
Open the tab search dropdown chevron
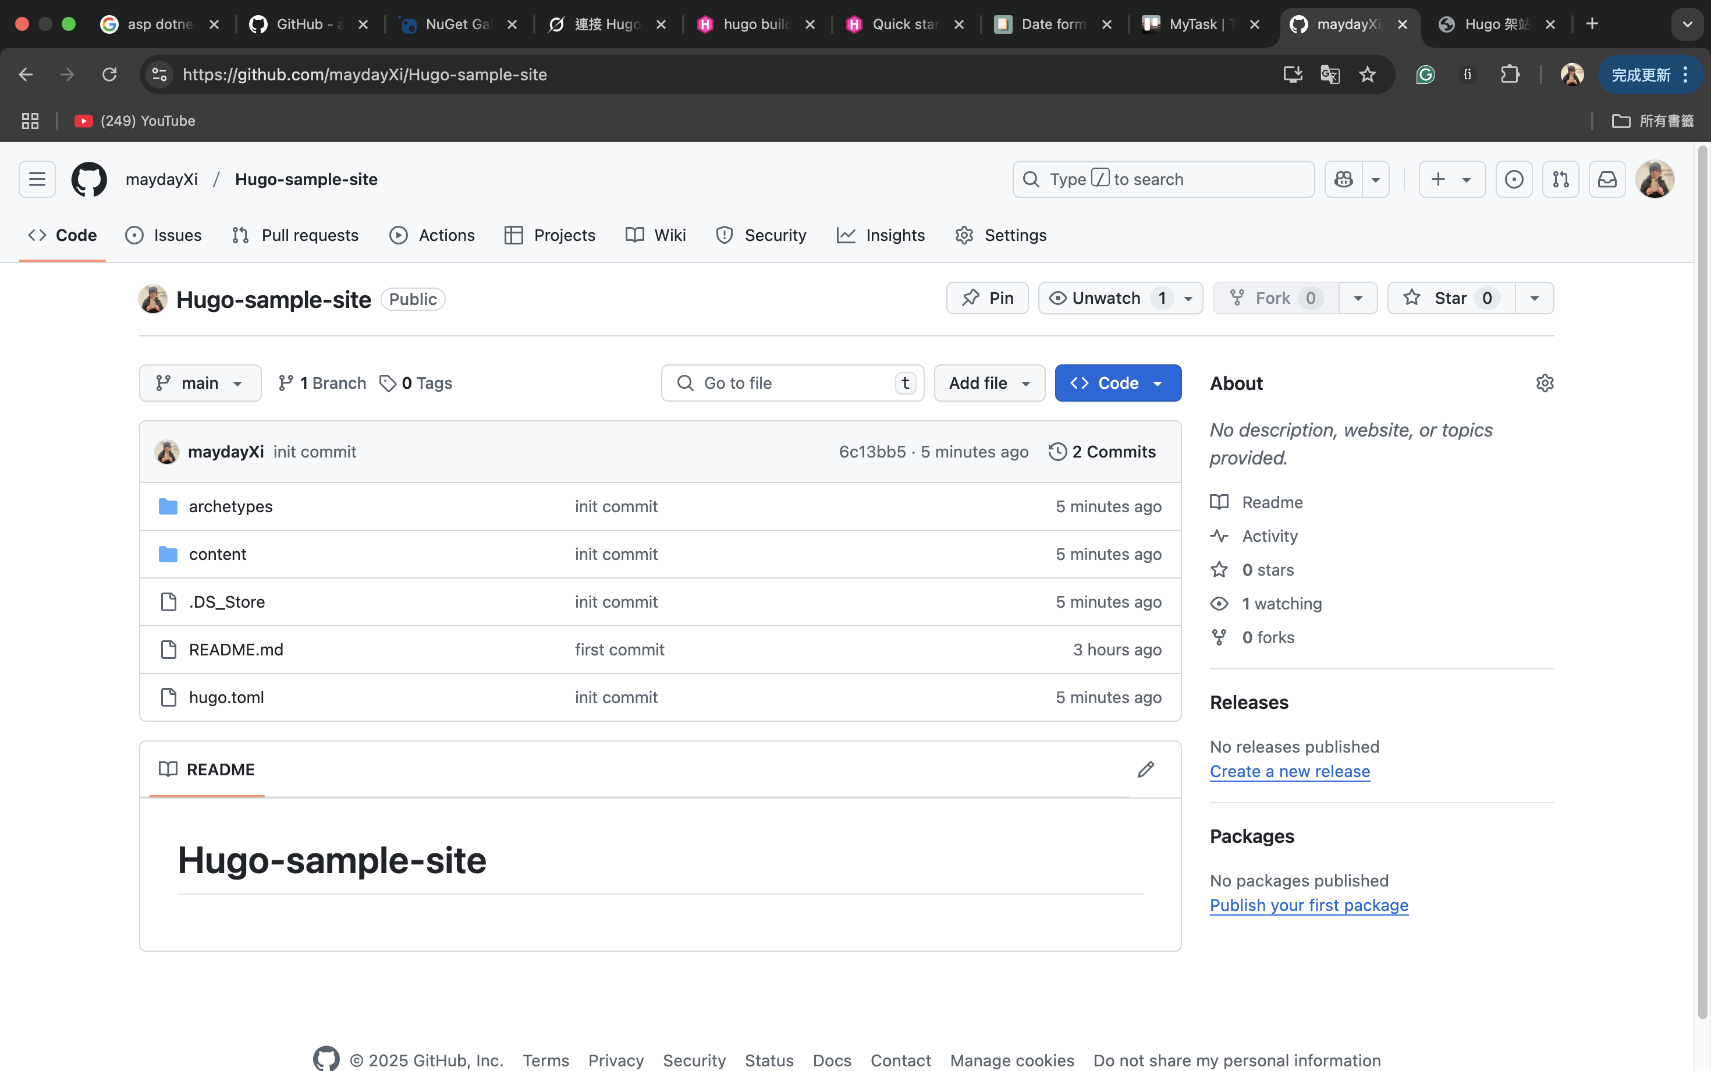(1688, 24)
